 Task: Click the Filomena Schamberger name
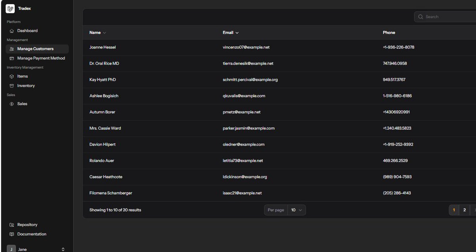pos(111,193)
